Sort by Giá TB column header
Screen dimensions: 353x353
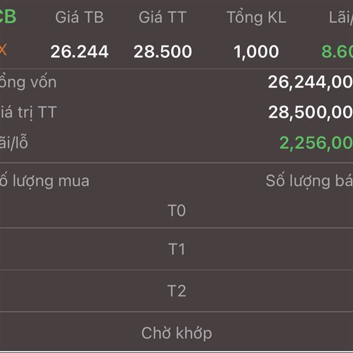pyautogui.click(x=79, y=17)
